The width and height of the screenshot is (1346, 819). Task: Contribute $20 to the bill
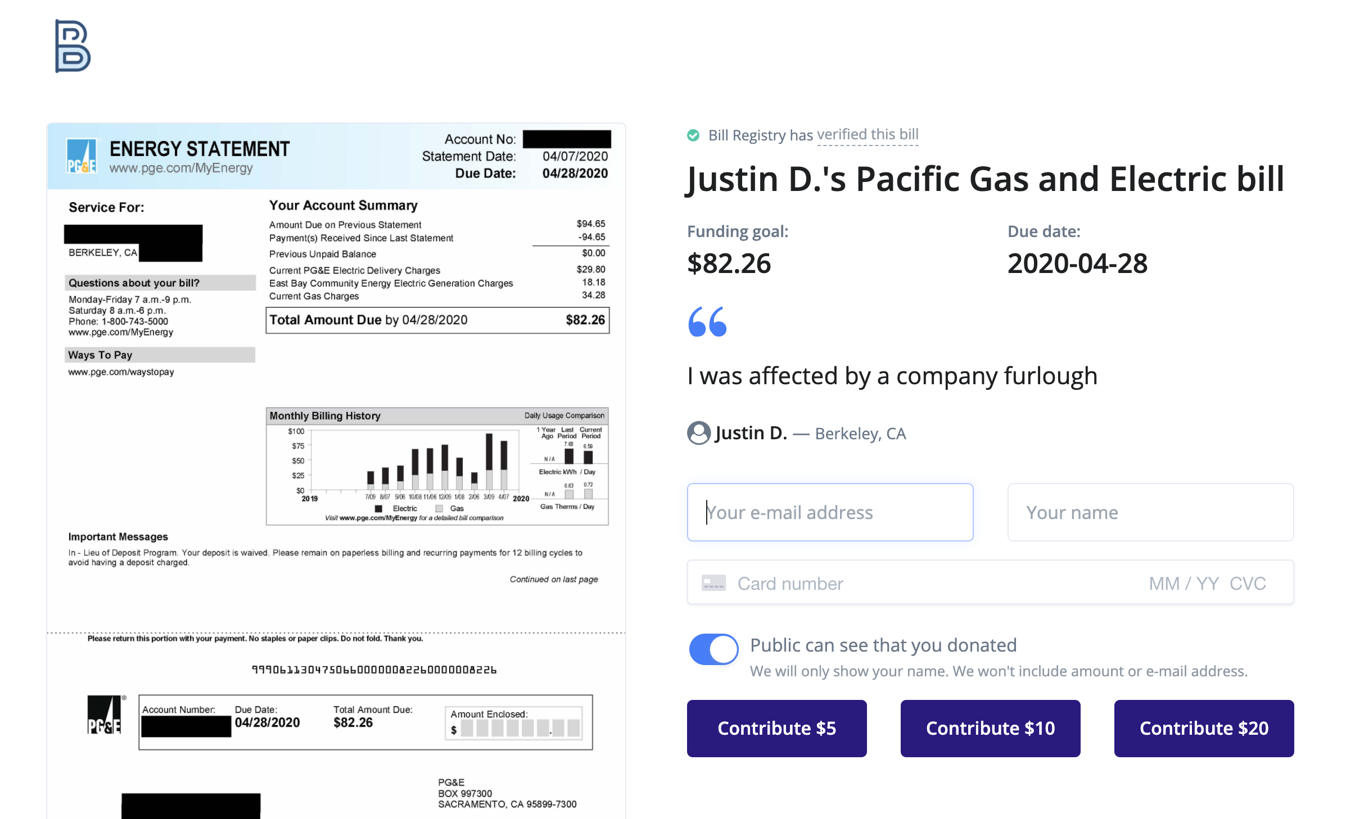pos(1204,729)
